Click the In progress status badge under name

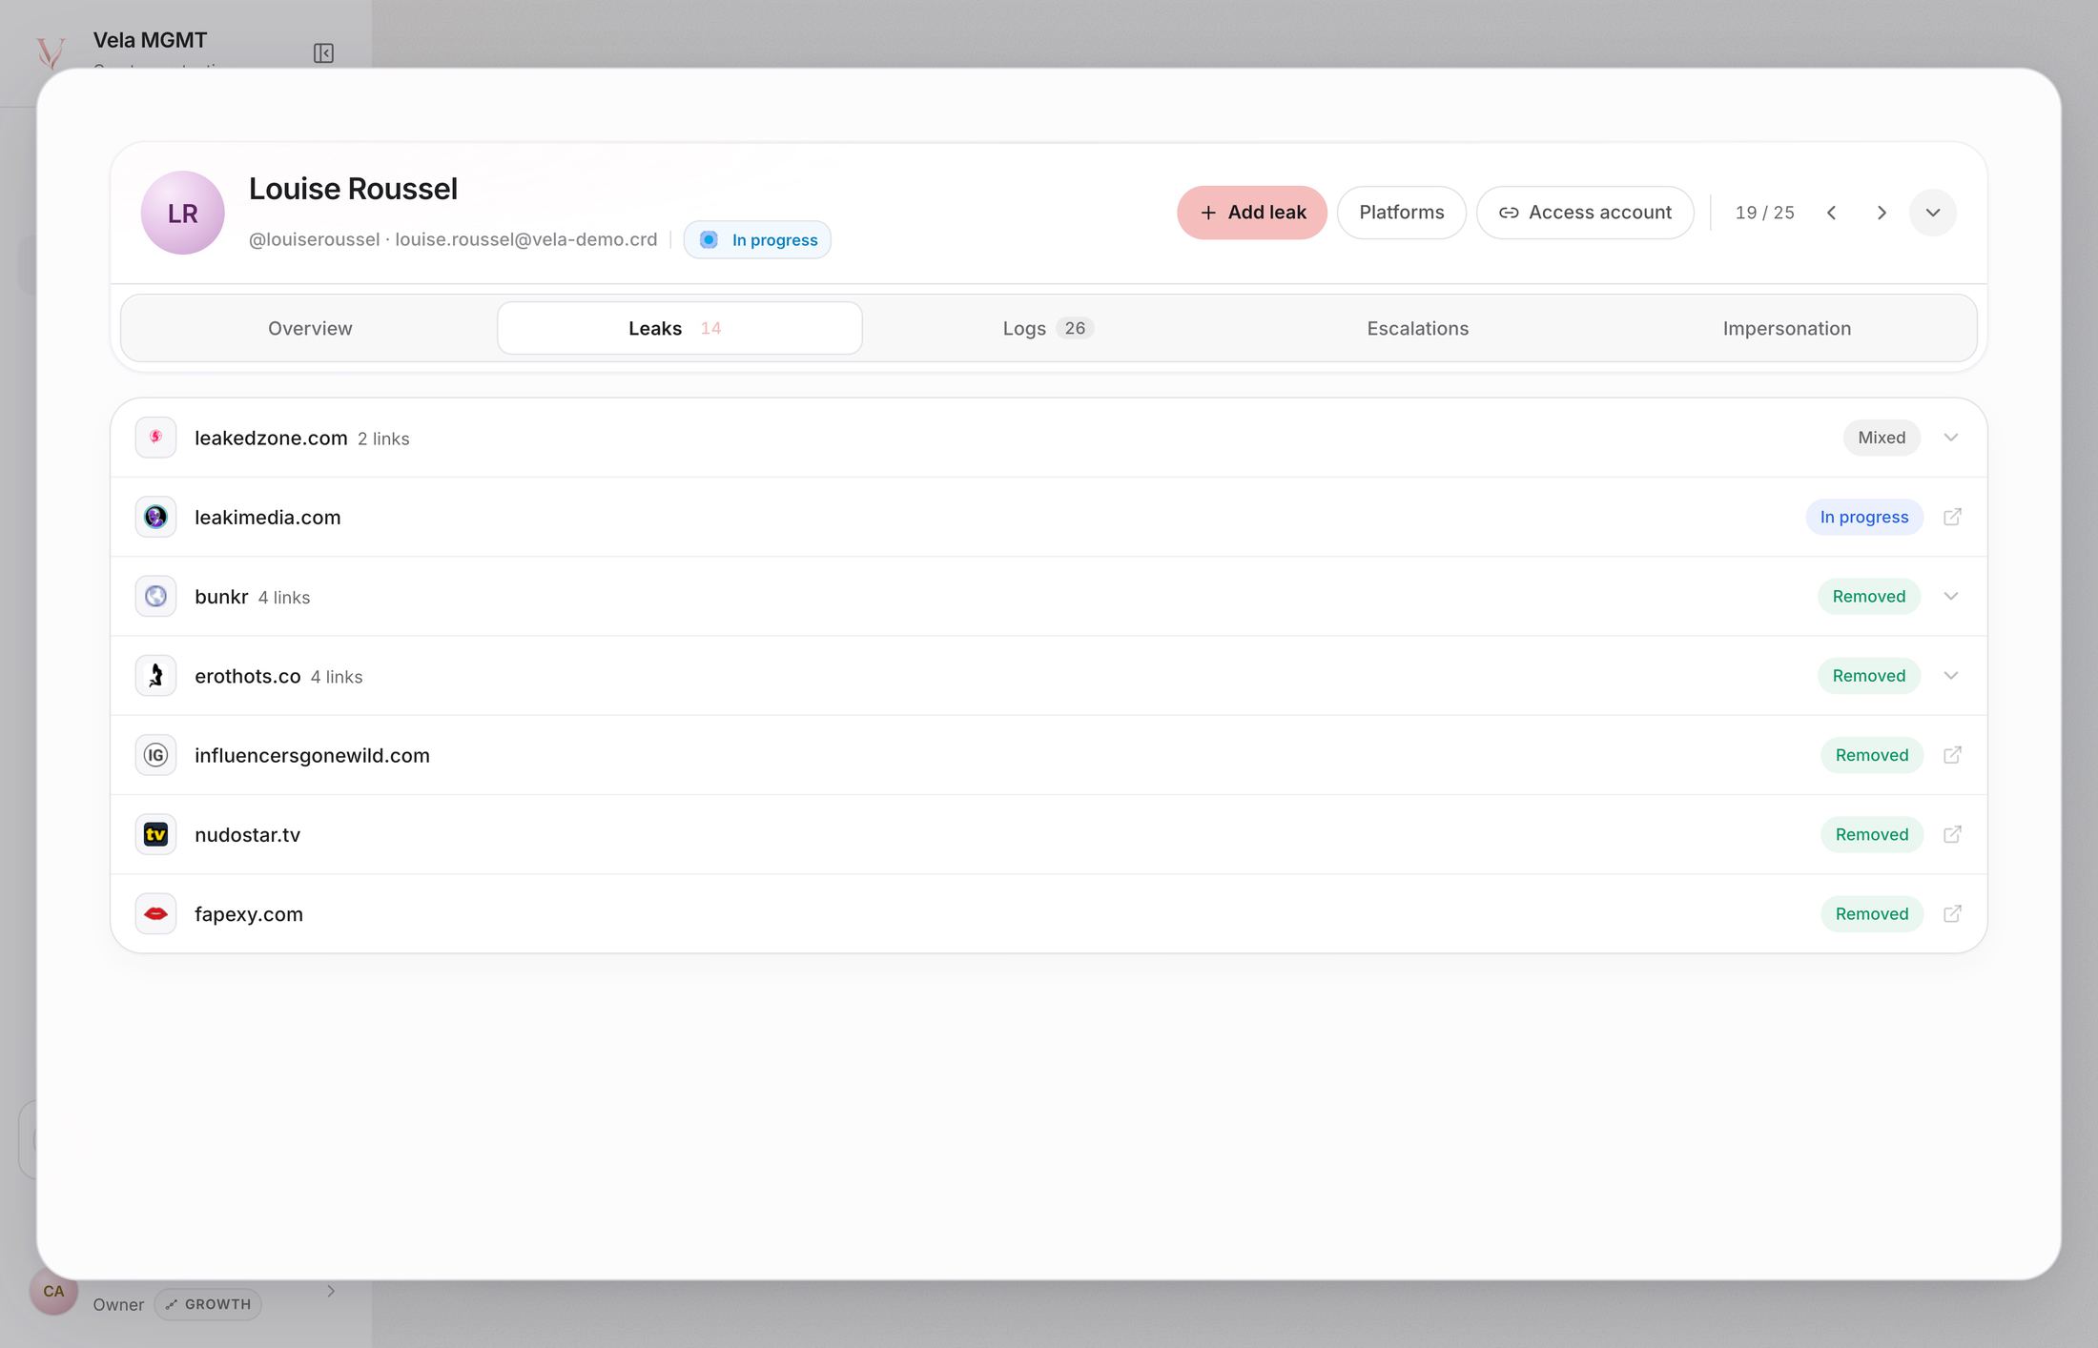pos(757,239)
